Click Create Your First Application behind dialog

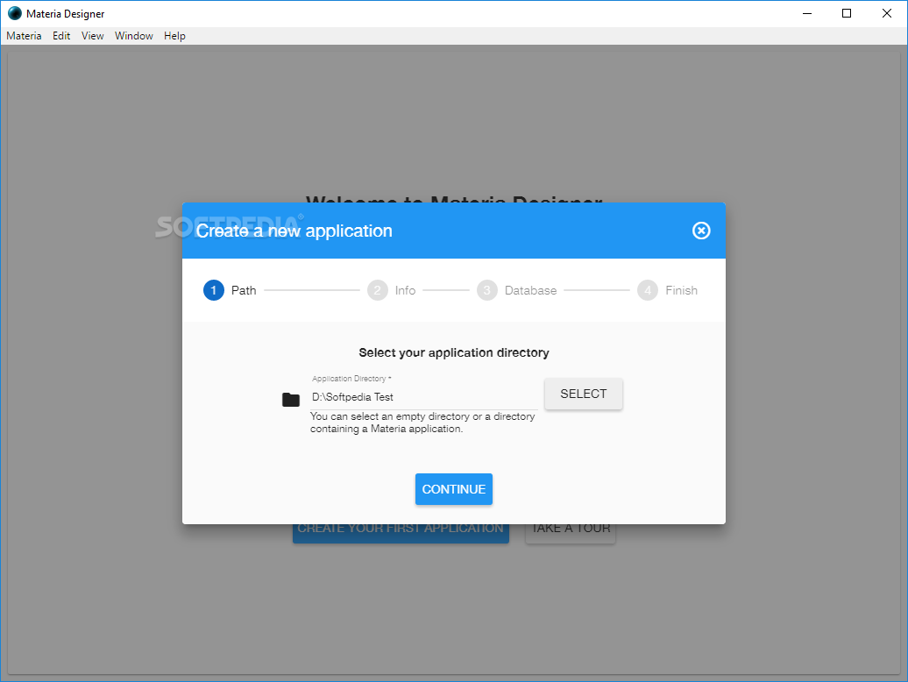tap(401, 533)
